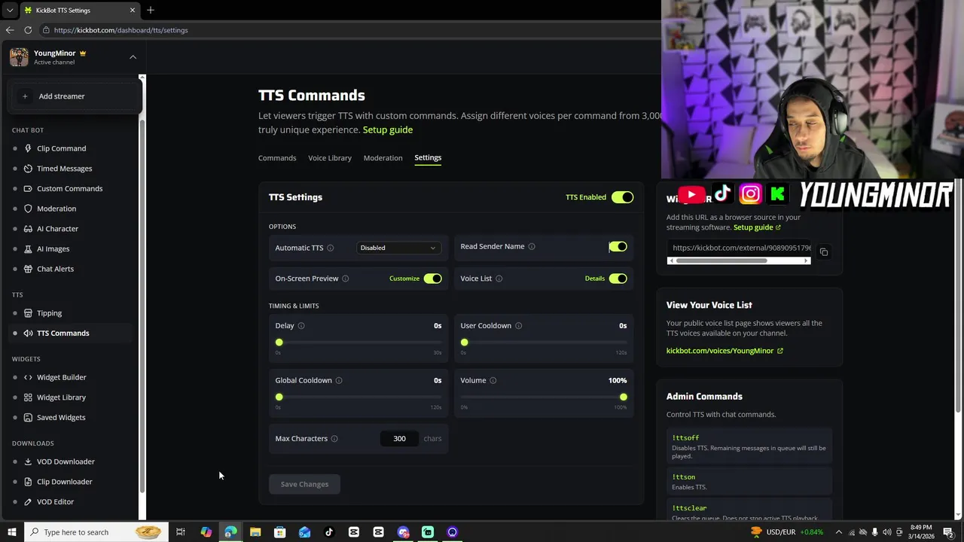Open Timed Messages page
This screenshot has width=964, height=542.
[x=64, y=169]
